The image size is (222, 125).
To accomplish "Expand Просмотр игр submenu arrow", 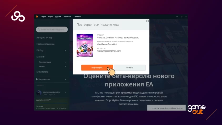I will (x=65, y=62).
